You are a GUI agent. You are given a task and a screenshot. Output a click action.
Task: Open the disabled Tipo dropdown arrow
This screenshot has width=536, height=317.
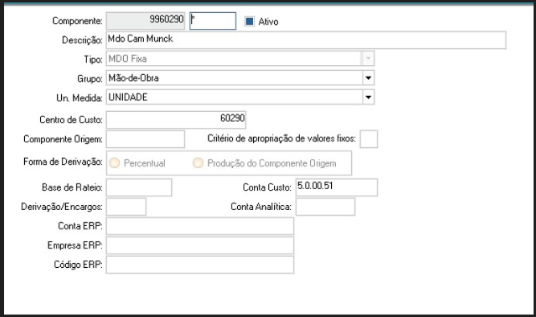click(x=368, y=58)
